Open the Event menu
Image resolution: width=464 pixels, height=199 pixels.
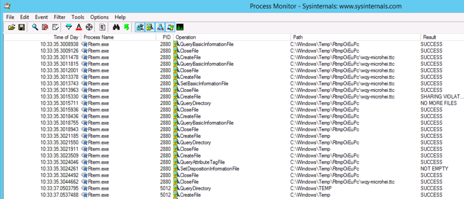coord(41,17)
